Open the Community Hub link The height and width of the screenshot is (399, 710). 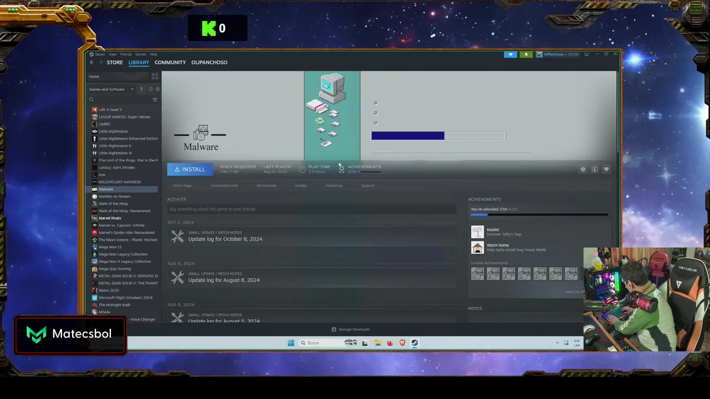(x=224, y=186)
